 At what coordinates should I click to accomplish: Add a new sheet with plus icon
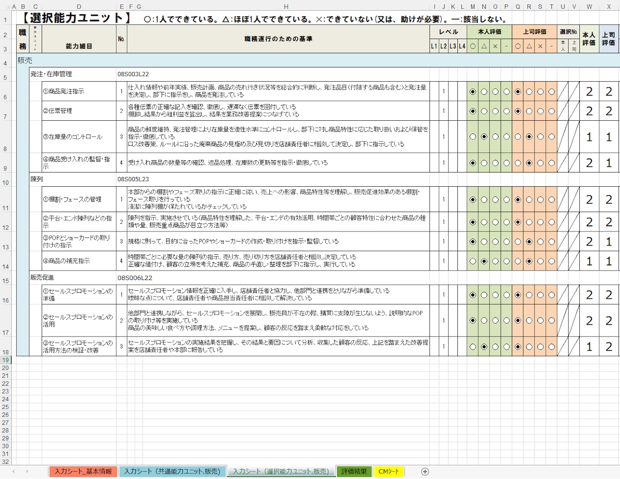425,472
